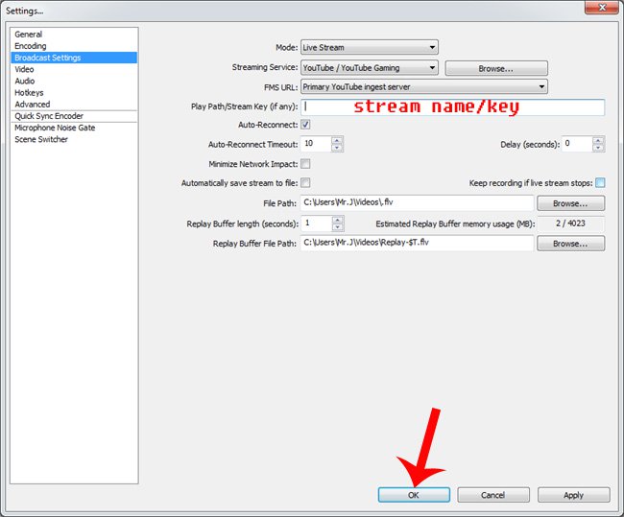Open Hotkeys settings
Screen dimensions: 624x517
(29, 93)
